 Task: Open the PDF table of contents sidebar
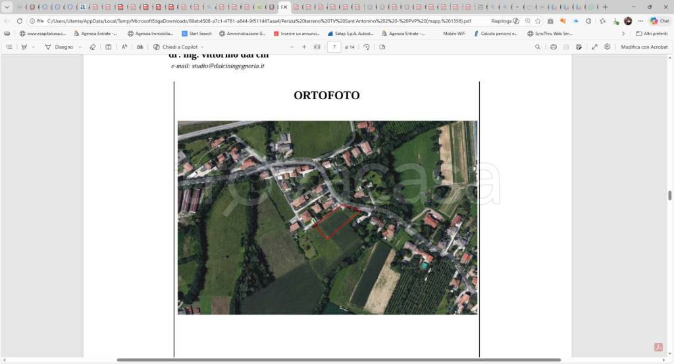(x=9, y=47)
